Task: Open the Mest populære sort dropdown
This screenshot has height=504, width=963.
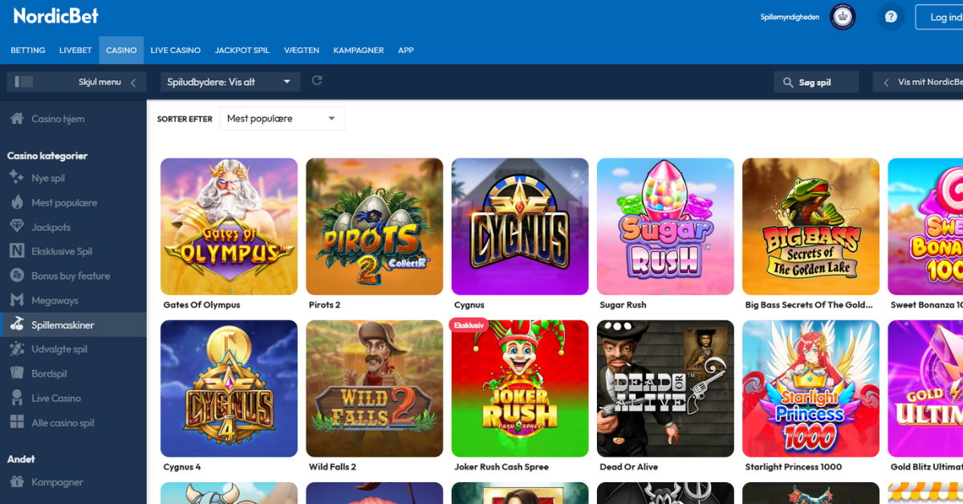Action: pos(282,119)
